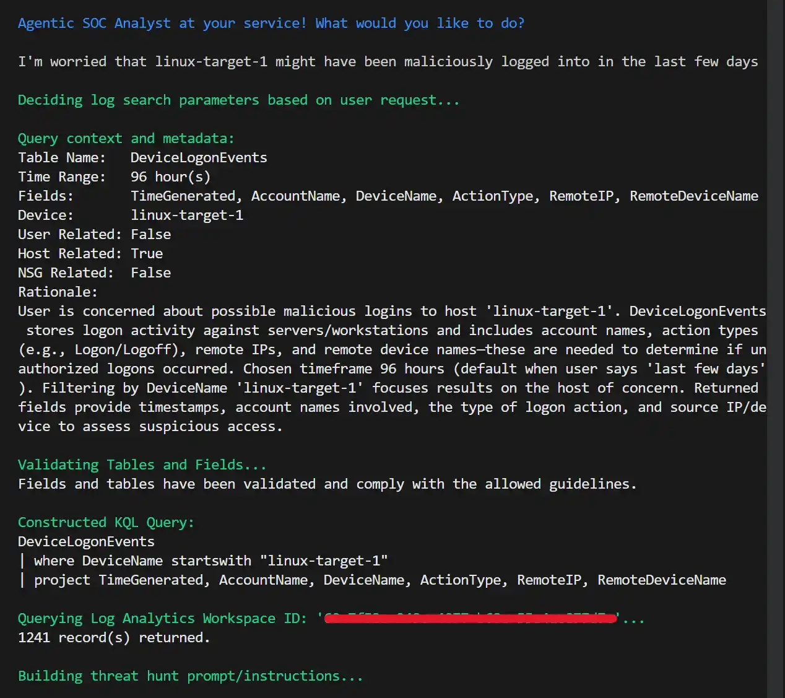Click the 'Constructed KQL Query:' heading
Screen dimensions: 785x698
pos(106,523)
